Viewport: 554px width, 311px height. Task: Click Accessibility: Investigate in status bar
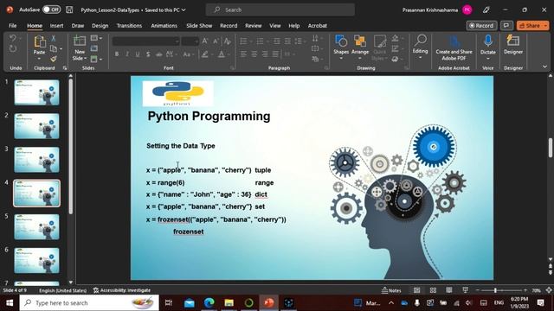tap(122, 290)
